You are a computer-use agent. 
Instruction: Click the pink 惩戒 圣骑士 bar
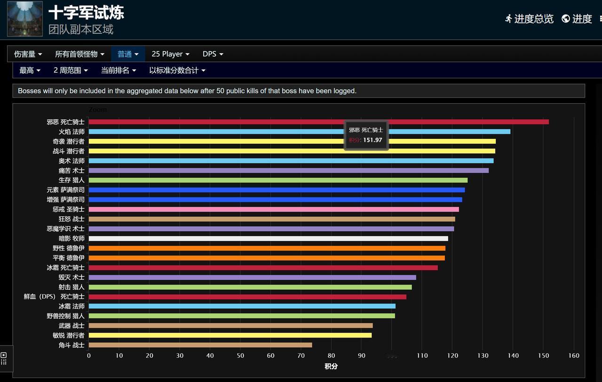tap(274, 209)
